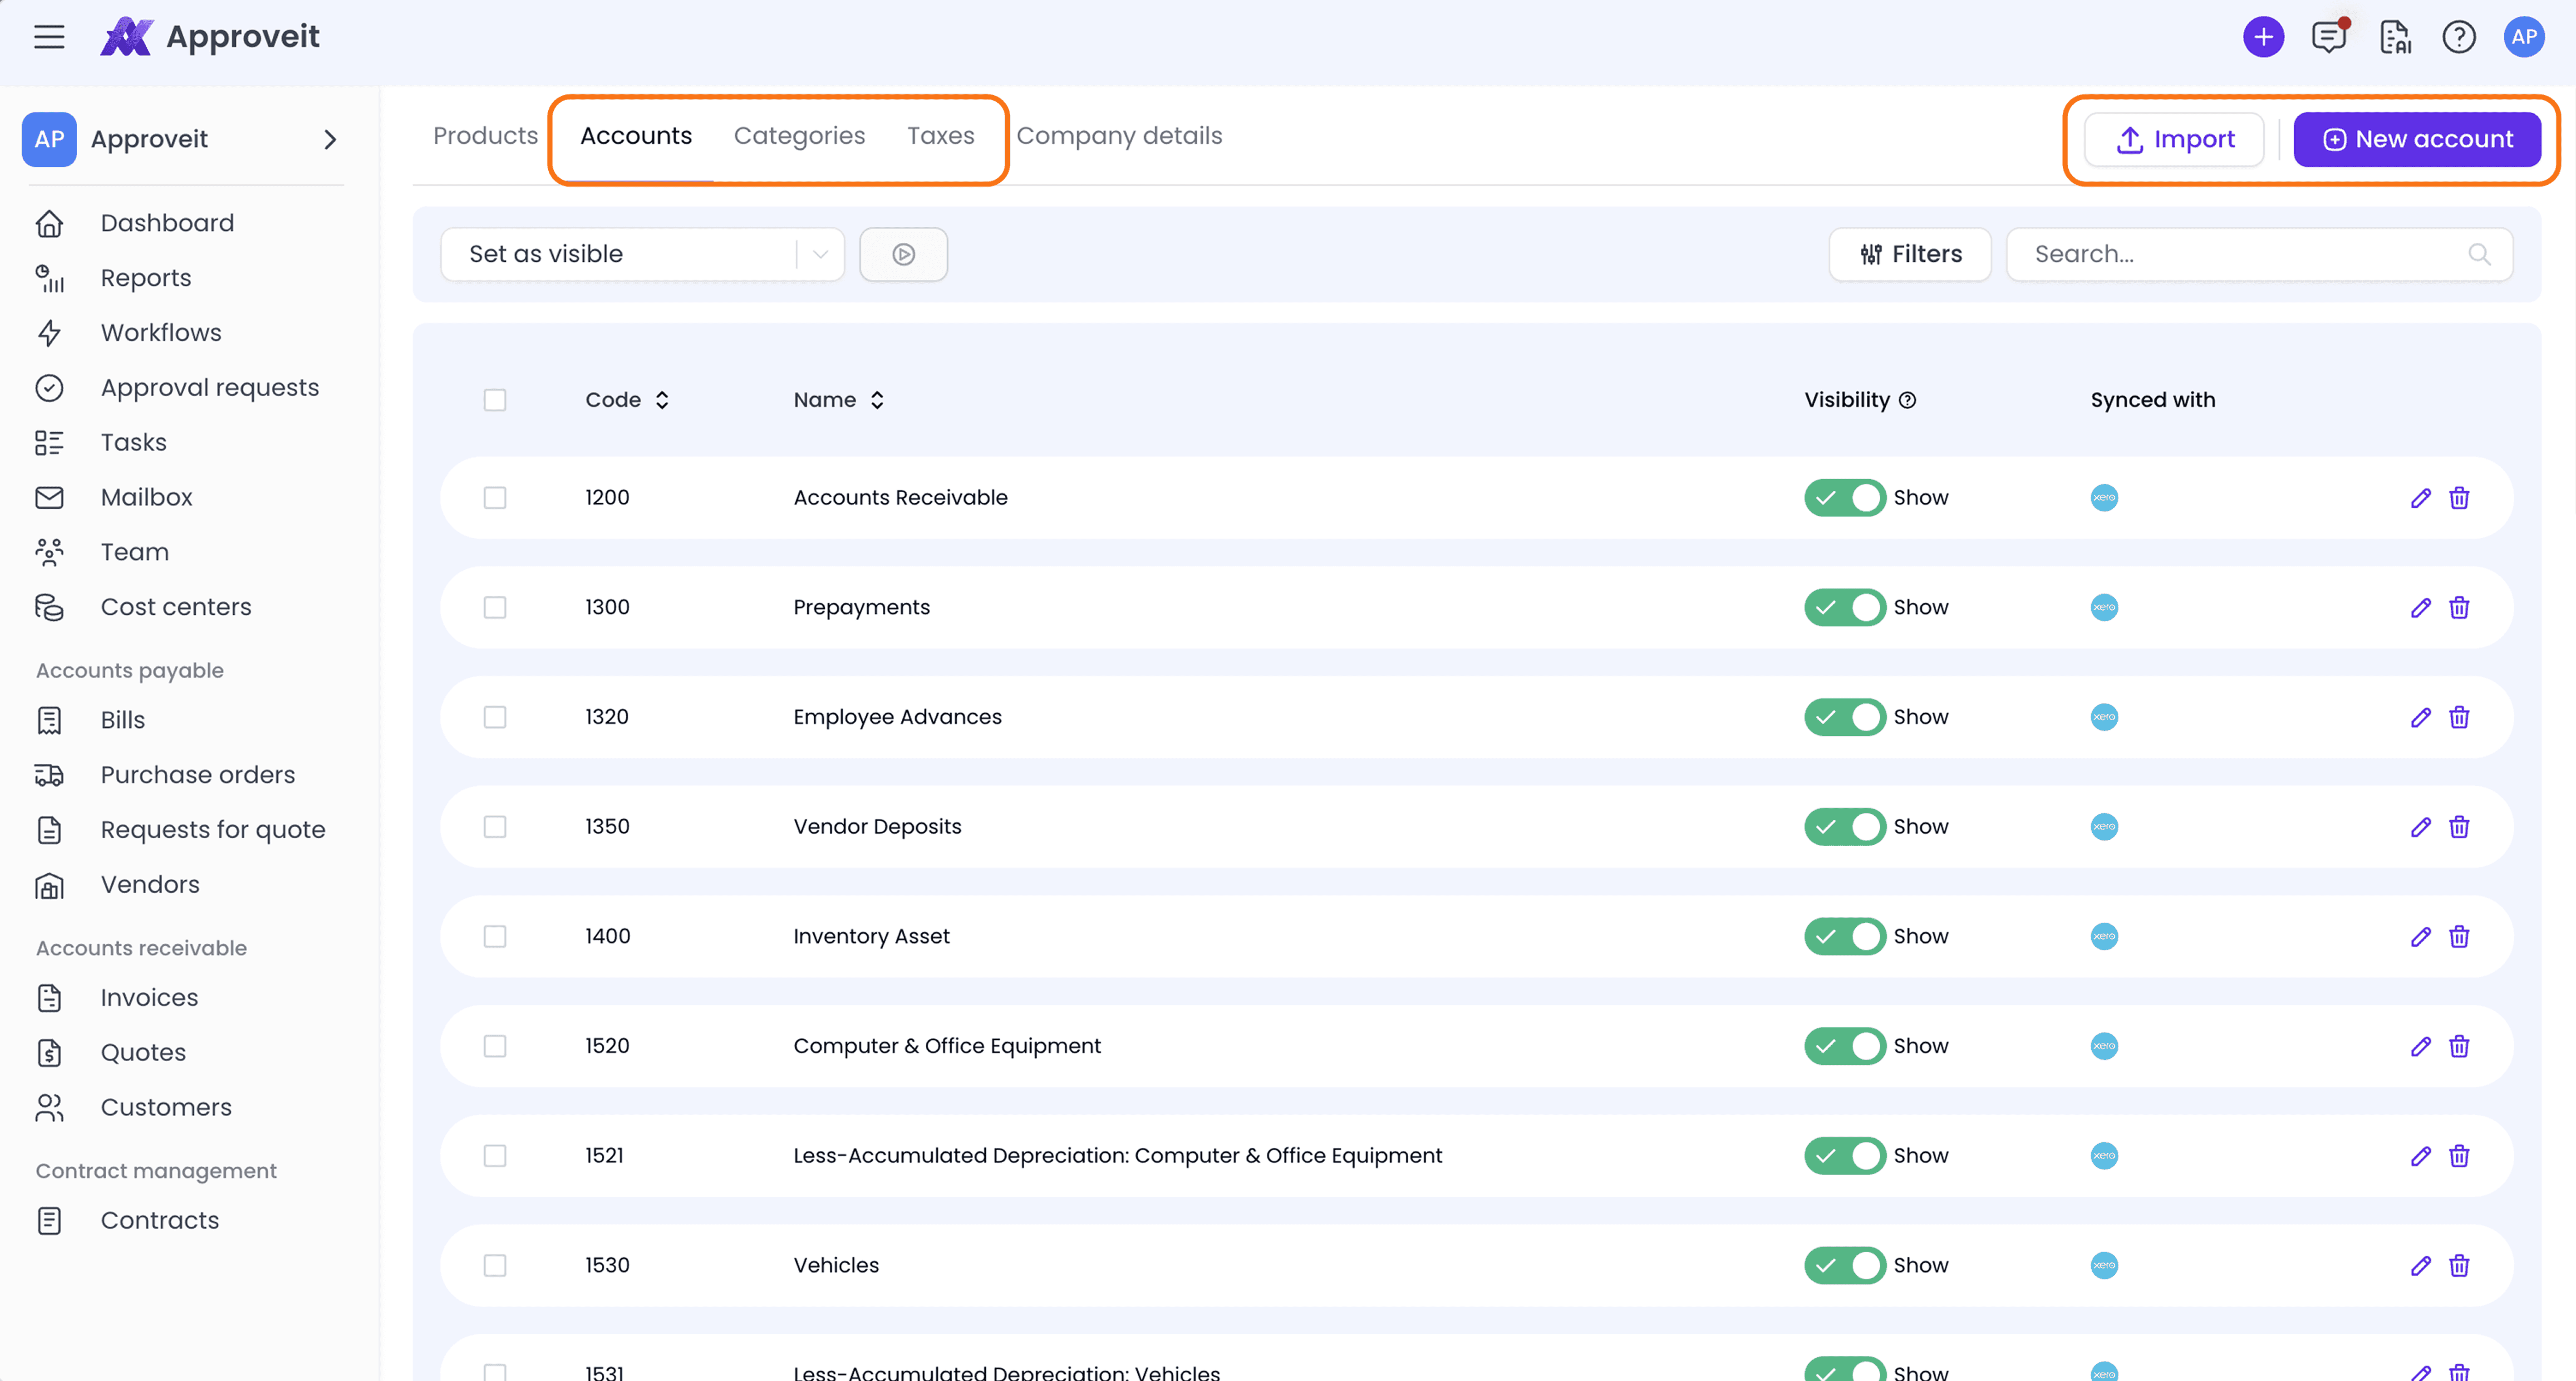Open Invoices in sidebar

pos(149,998)
